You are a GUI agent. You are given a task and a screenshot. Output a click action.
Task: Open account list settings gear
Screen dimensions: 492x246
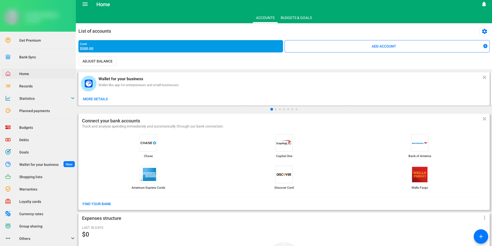point(485,31)
